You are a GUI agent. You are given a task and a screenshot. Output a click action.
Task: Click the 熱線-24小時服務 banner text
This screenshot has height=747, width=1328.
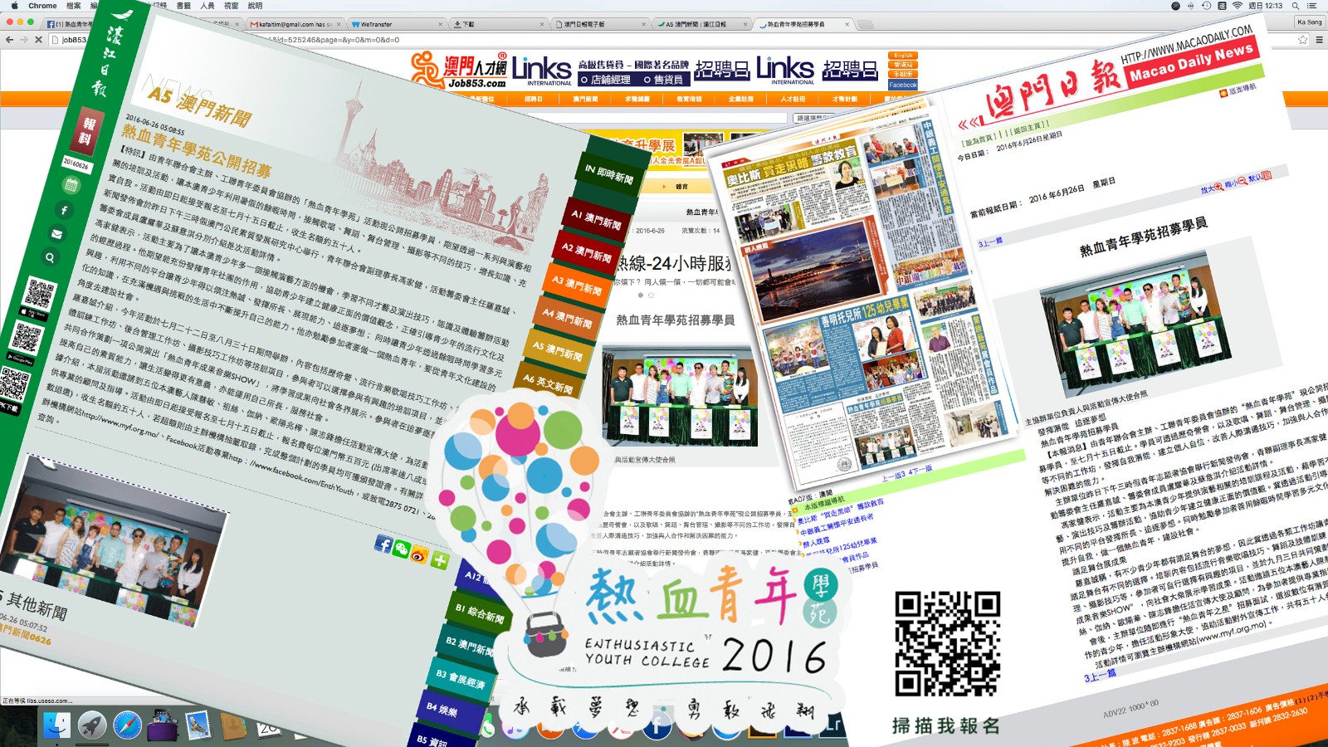[674, 264]
